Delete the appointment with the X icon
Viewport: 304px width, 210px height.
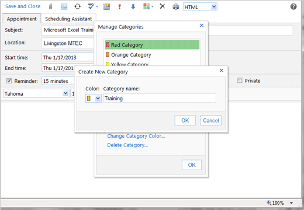click(163, 6)
